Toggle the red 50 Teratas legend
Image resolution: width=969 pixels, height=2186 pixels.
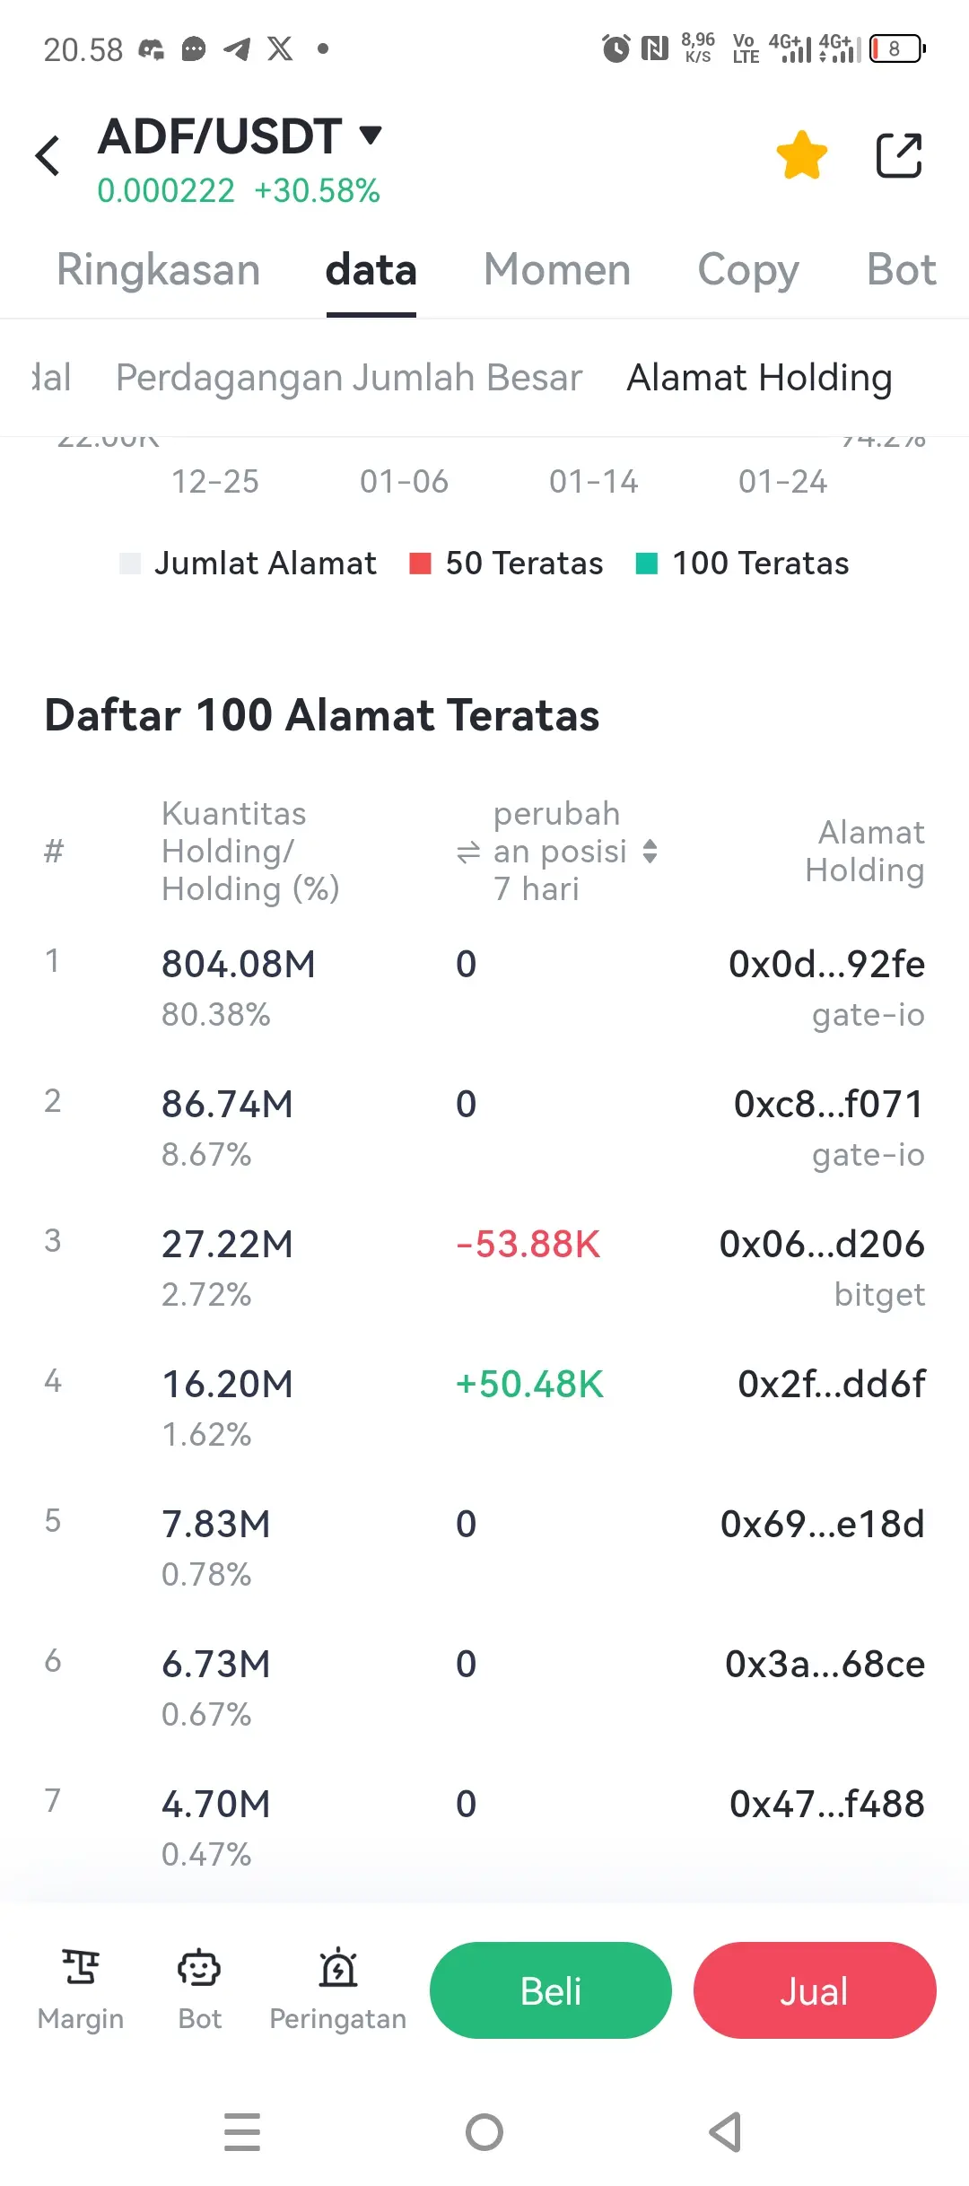click(506, 564)
